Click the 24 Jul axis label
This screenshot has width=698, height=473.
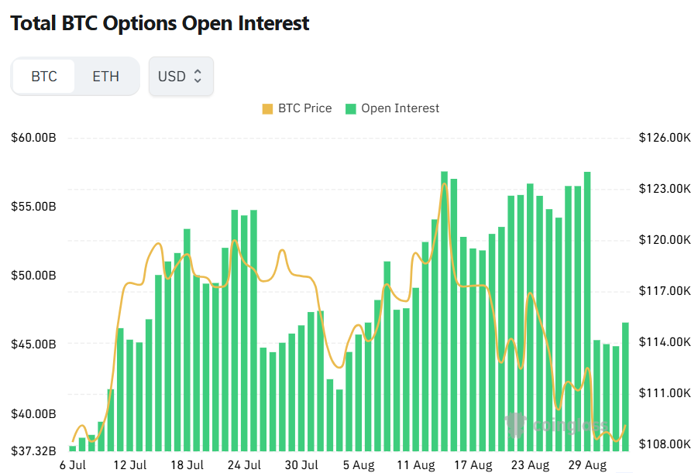click(244, 465)
